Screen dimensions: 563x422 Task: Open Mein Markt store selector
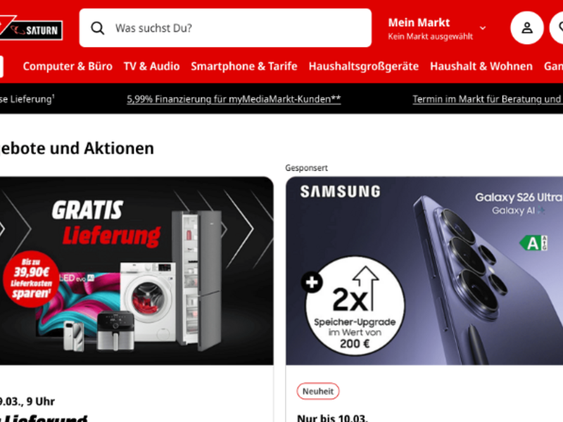[436, 28]
